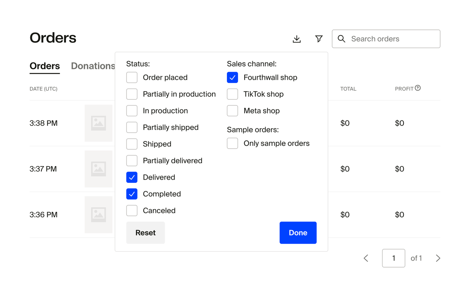
Task: Click the "Status:" filter label
Action: point(138,64)
